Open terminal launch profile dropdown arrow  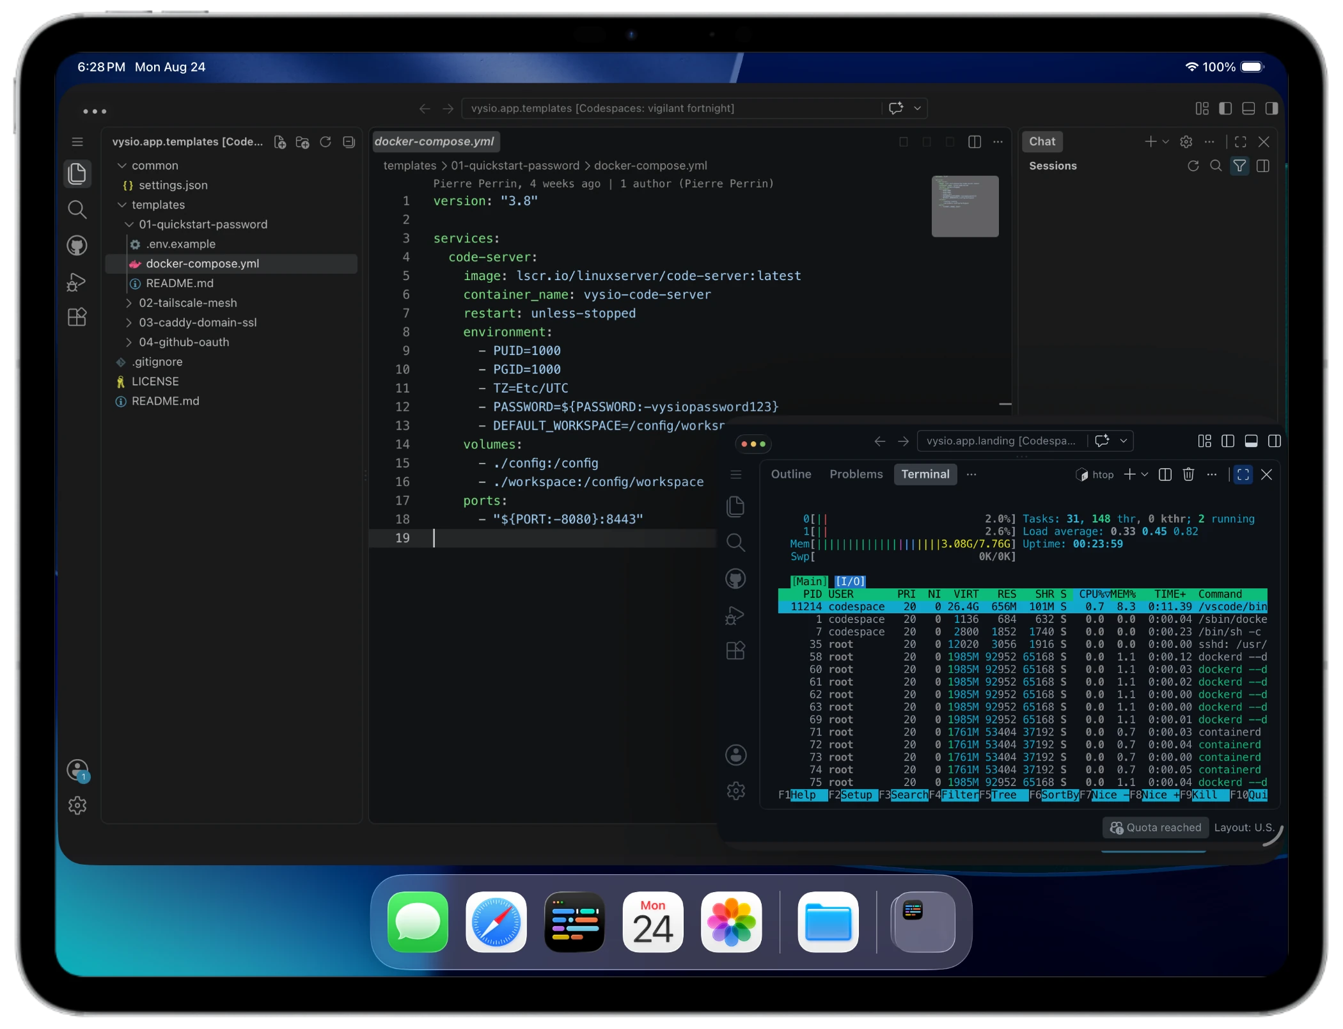point(1145,475)
